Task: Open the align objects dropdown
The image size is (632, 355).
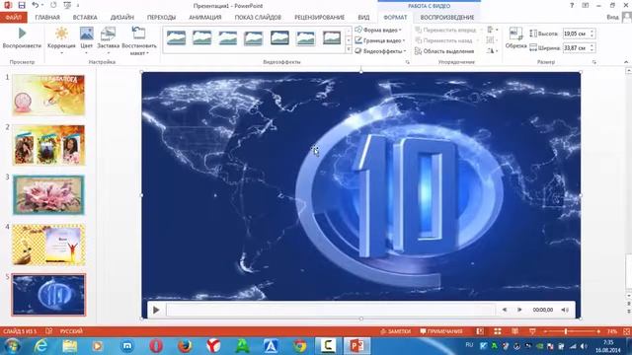Action: (x=492, y=30)
